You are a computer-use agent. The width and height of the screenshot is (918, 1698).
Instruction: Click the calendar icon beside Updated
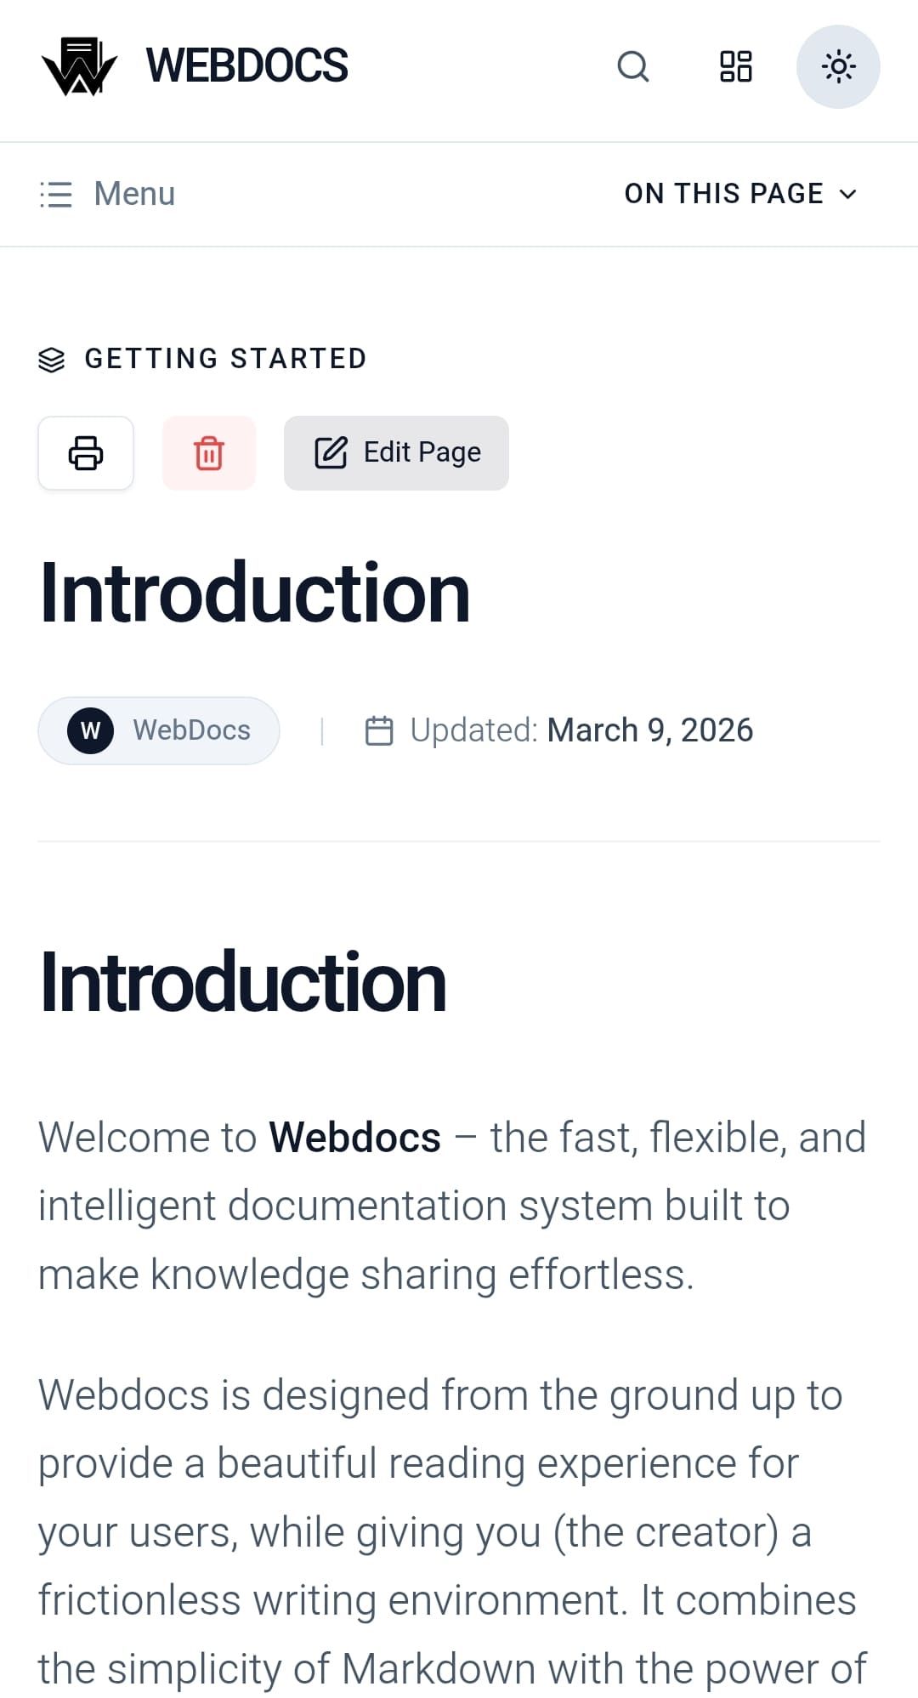[379, 730]
